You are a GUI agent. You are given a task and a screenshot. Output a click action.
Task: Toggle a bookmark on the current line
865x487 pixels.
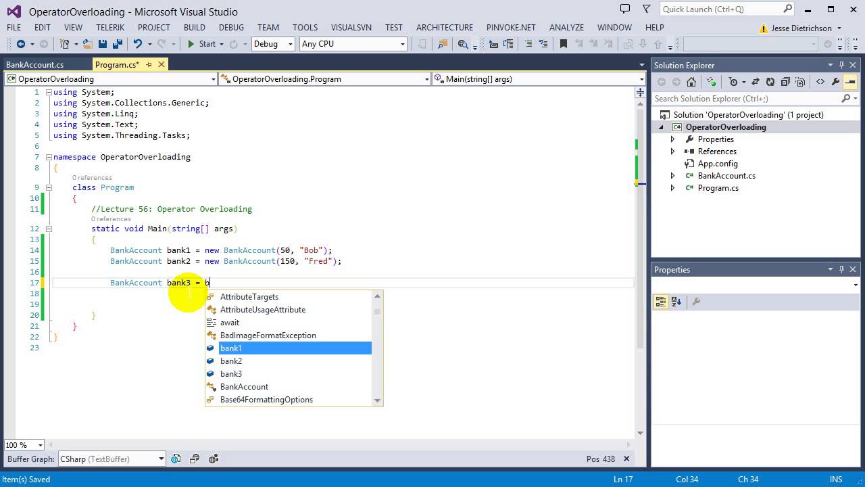pos(563,44)
